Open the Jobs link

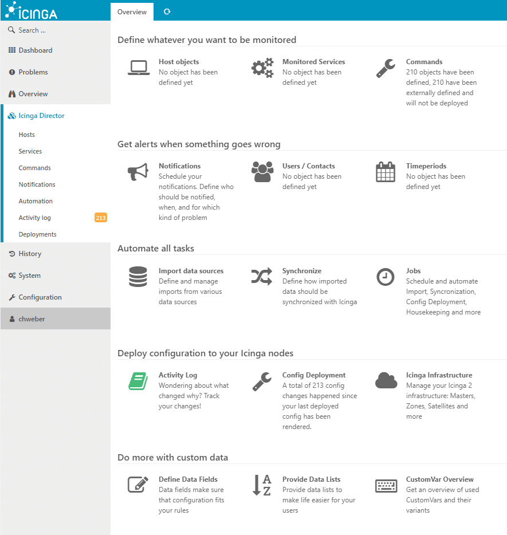[413, 271]
